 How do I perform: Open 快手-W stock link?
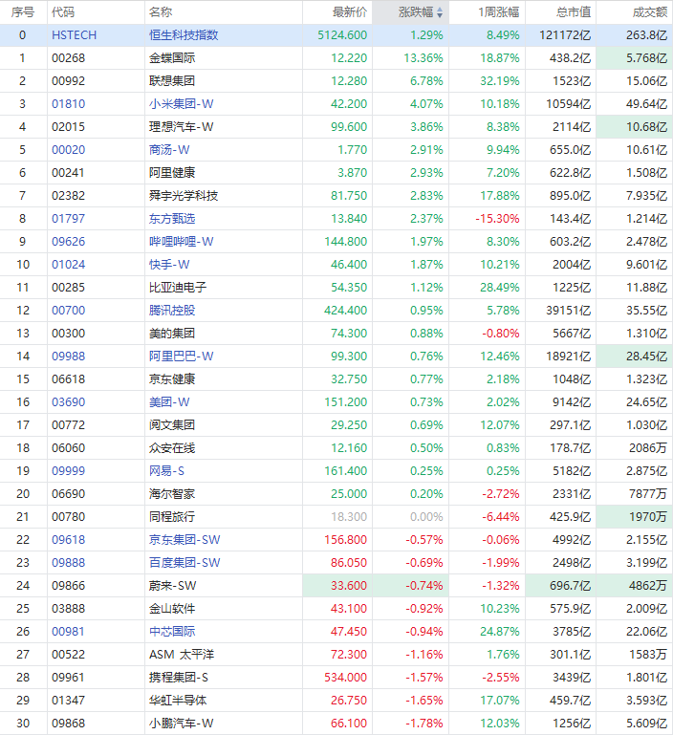coord(169,265)
